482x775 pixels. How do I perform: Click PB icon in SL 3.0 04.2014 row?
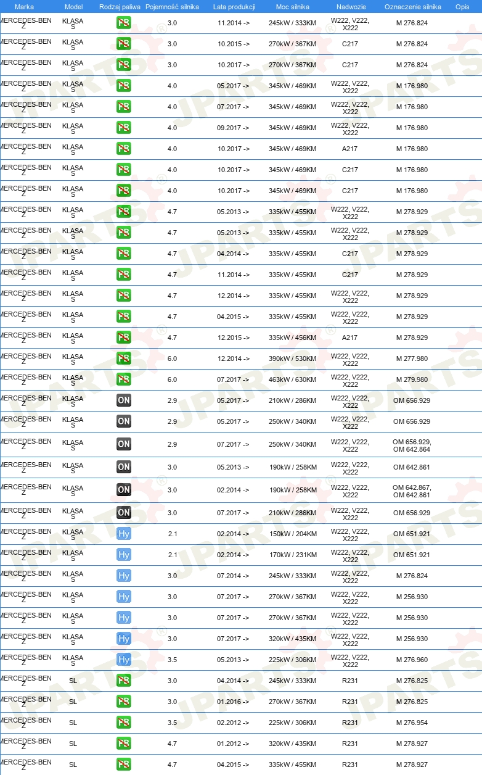click(x=124, y=681)
